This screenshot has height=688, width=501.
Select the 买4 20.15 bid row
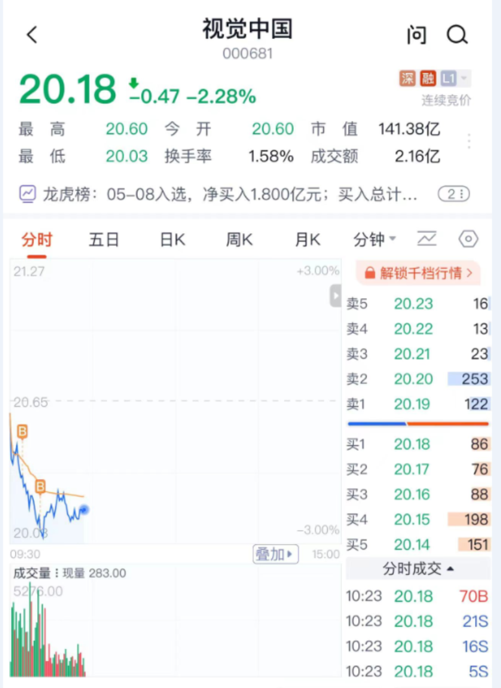pyautogui.click(x=417, y=519)
